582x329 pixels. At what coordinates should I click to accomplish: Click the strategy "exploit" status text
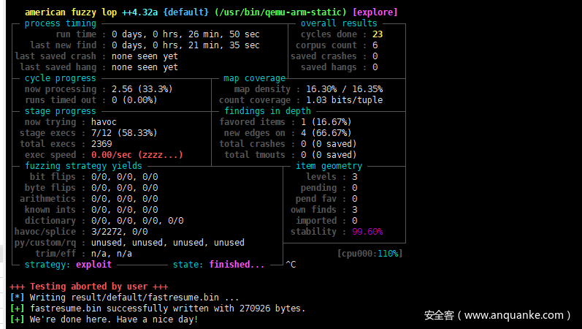93,265
